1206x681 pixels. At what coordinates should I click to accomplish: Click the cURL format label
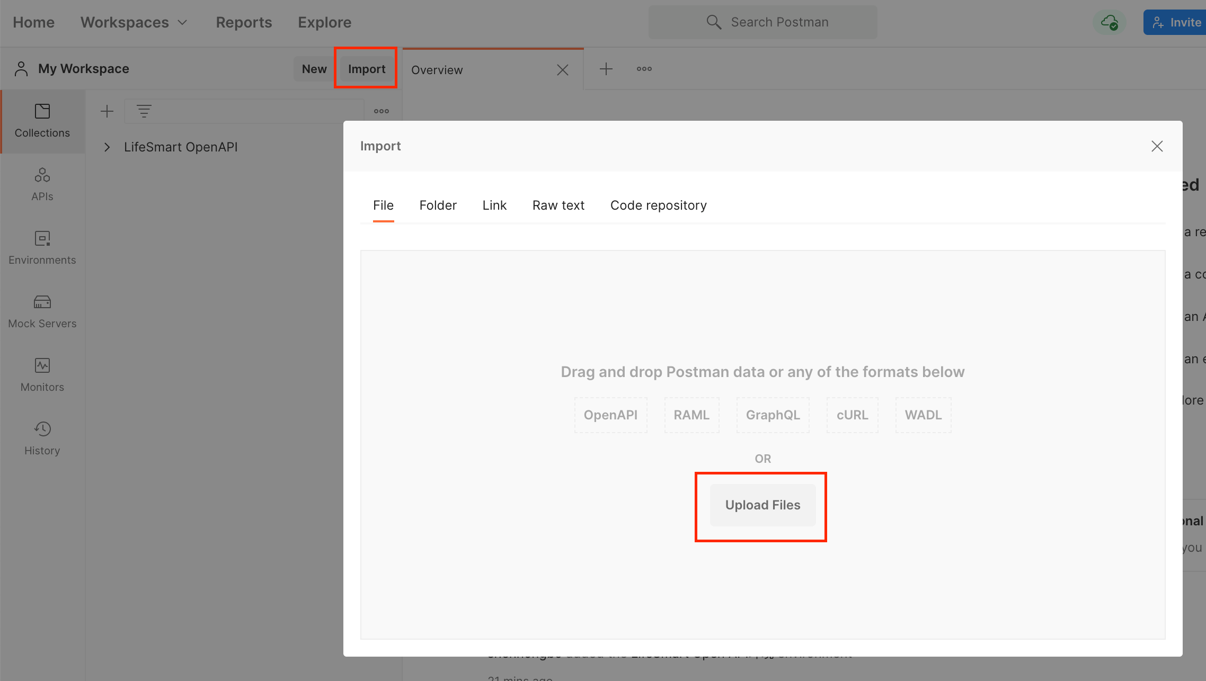point(853,415)
